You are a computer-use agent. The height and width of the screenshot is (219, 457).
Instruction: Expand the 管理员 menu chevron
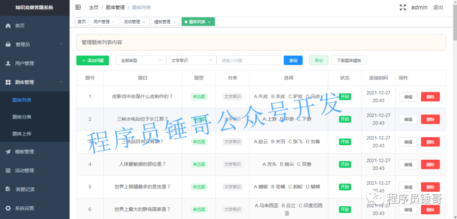pos(61,44)
